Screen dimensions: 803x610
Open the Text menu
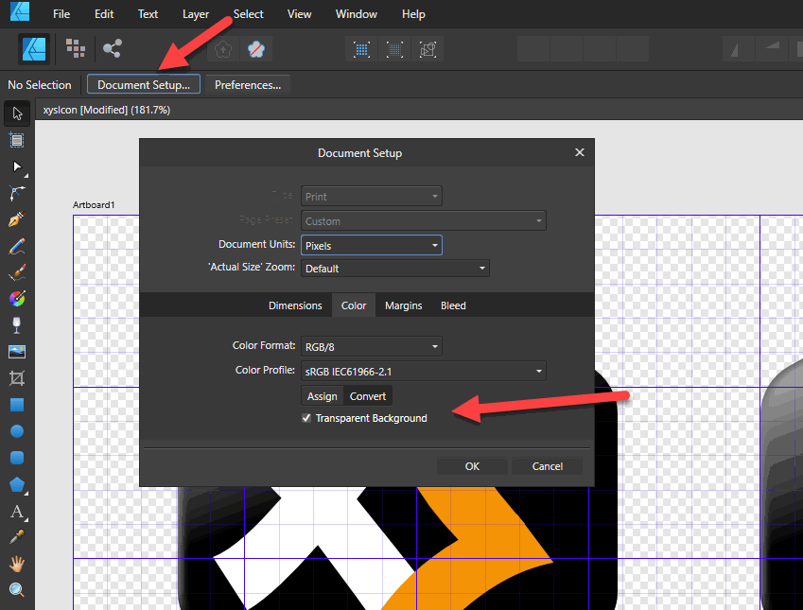point(148,14)
